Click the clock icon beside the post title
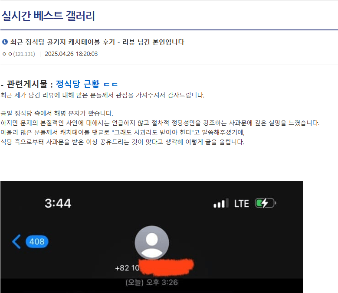This screenshot has height=293, width=338. pyautogui.click(x=5, y=42)
